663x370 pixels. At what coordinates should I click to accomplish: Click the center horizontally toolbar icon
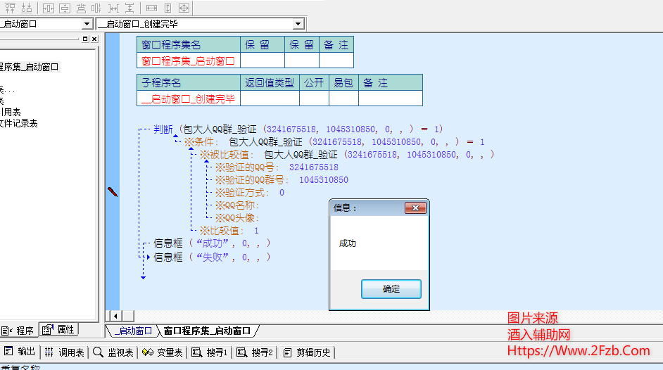click(x=49, y=8)
